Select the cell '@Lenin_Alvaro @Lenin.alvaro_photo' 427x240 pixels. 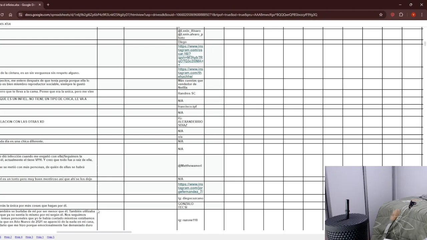click(x=190, y=34)
